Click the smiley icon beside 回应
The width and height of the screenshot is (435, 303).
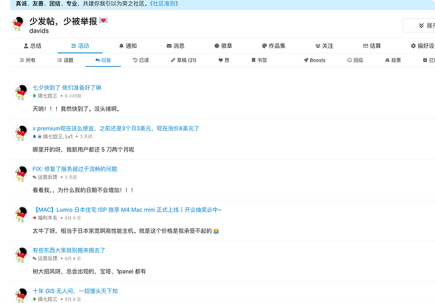click(349, 60)
